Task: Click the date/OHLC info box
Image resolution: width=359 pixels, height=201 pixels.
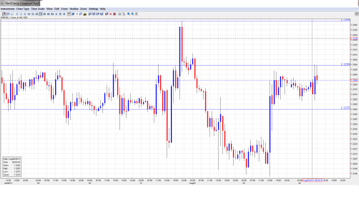Action: click(x=12, y=167)
